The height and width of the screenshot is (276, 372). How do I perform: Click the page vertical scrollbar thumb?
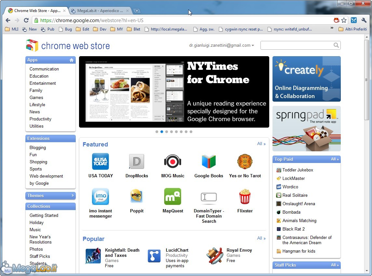367,80
